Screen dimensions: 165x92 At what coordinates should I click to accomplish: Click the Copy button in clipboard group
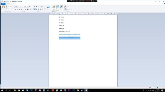(10, 8)
